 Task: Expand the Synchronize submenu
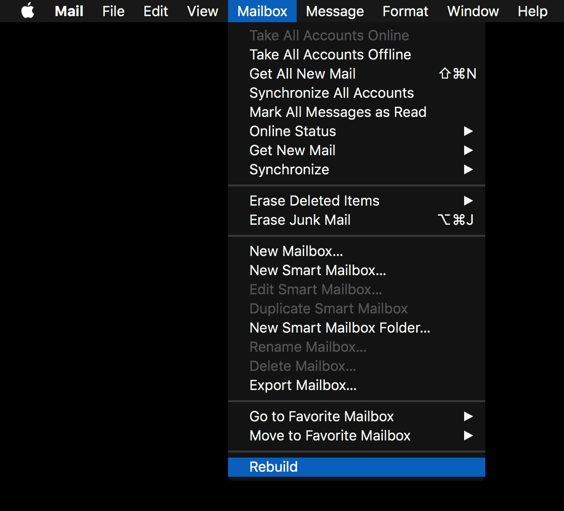[x=357, y=170]
